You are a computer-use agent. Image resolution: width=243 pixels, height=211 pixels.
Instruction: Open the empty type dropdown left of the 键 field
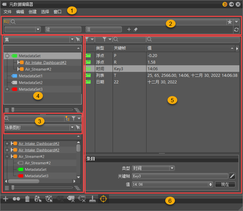point(23,29)
